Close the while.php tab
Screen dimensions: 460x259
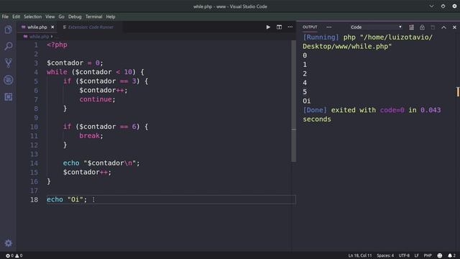[x=52, y=27]
